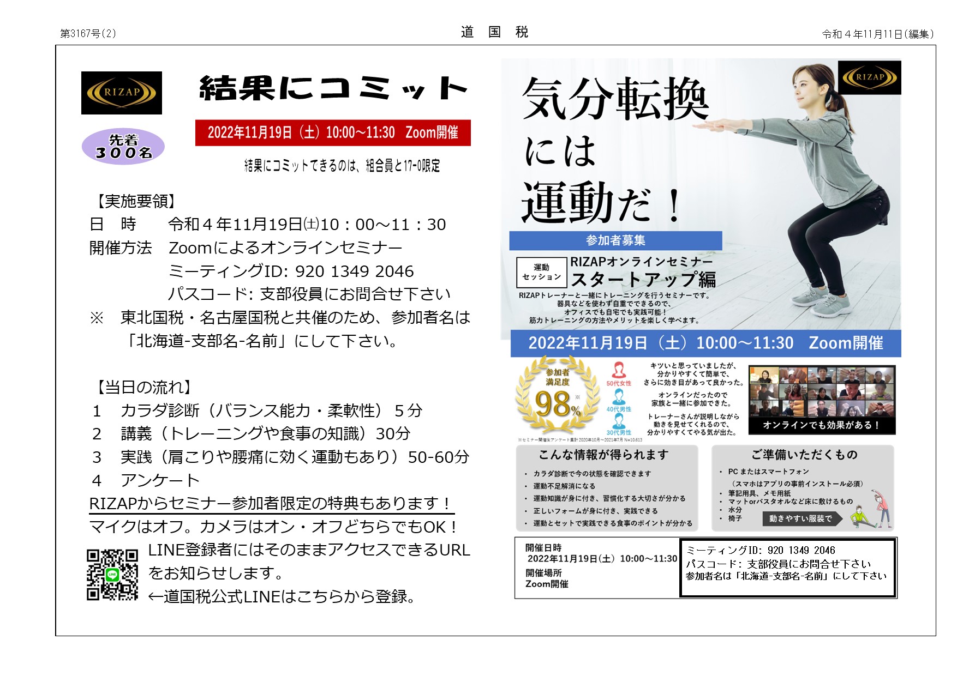Click the blue 参加者募集 banner
Screen dimensions: 957x676
point(615,240)
